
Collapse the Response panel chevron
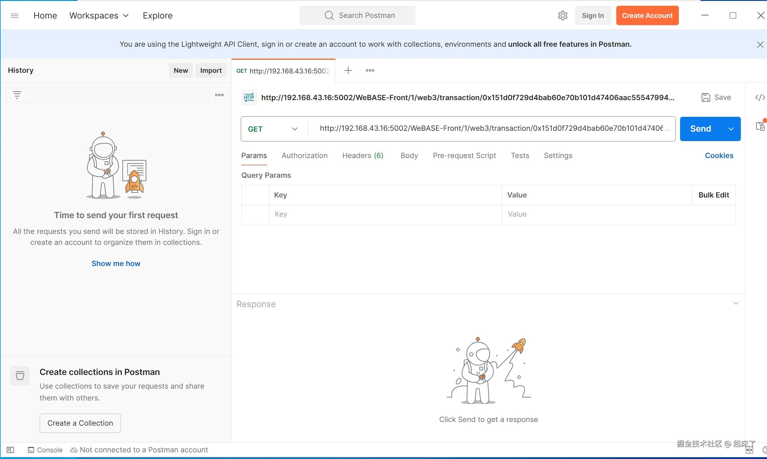click(736, 303)
